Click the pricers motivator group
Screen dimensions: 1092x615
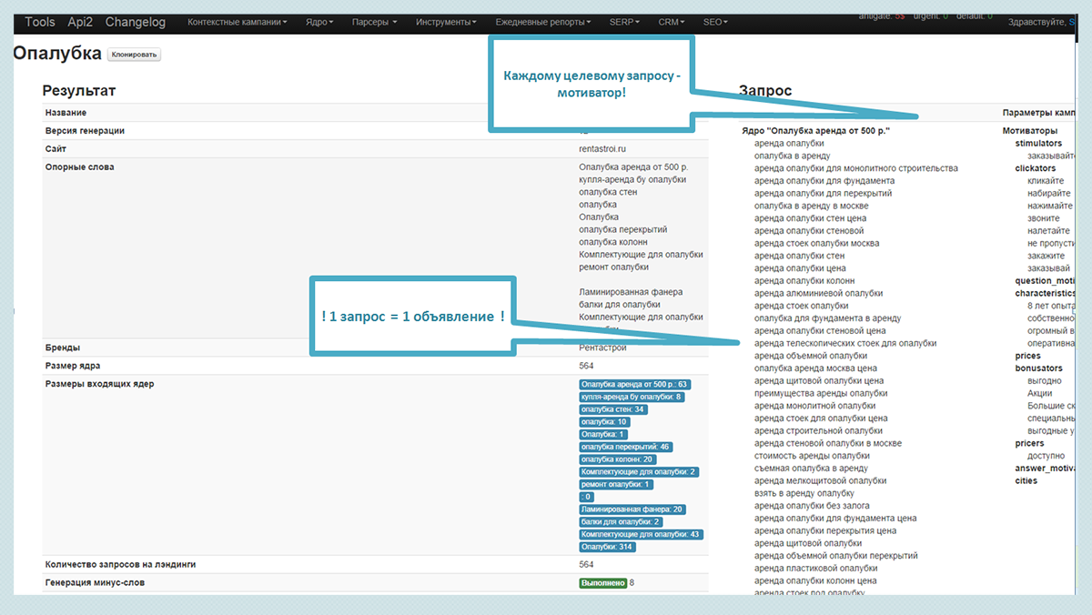(1029, 443)
